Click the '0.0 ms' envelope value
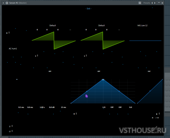 30,107
